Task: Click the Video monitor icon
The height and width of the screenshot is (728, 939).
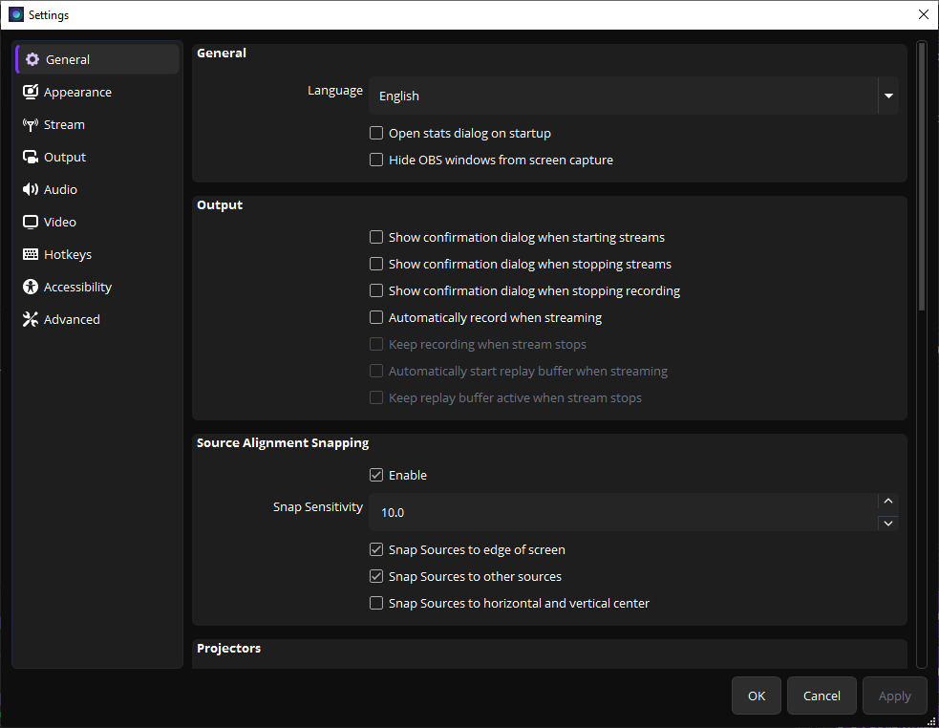Action: pos(31,222)
